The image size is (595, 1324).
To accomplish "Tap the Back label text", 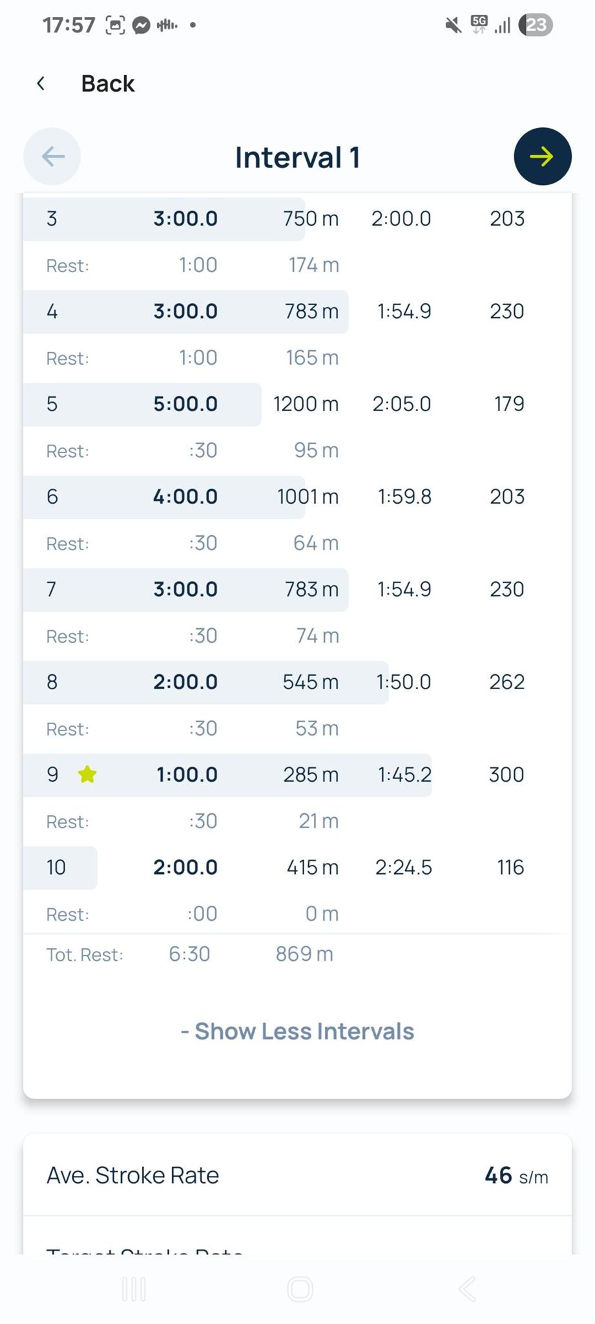I will click(x=108, y=83).
